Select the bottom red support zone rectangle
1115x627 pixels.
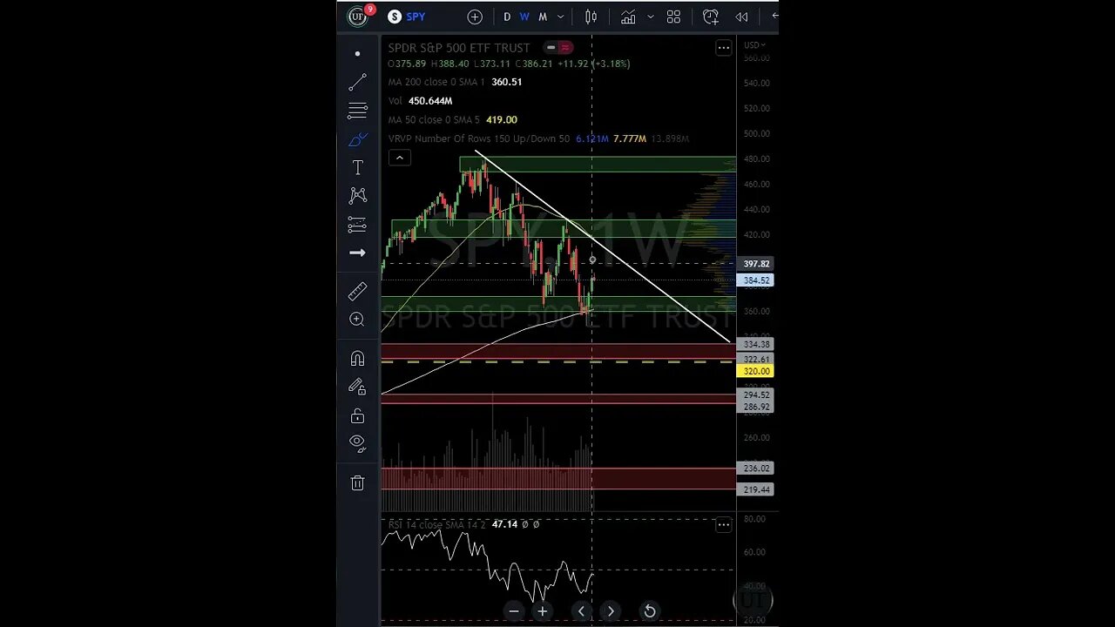[558, 478]
